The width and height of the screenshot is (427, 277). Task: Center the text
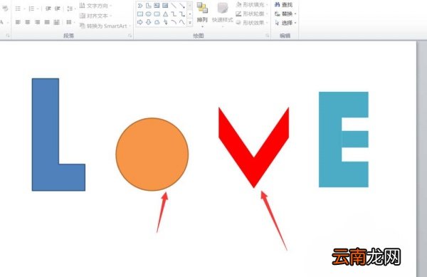[x=28, y=22]
